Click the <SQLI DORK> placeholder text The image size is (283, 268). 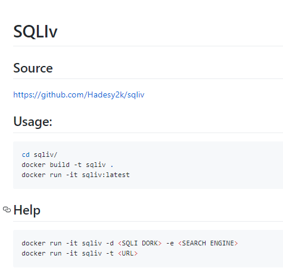140,243
